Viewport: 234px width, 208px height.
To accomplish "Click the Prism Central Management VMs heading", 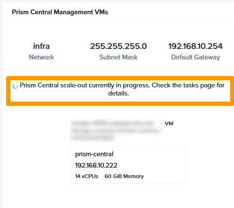I will click(x=60, y=12).
